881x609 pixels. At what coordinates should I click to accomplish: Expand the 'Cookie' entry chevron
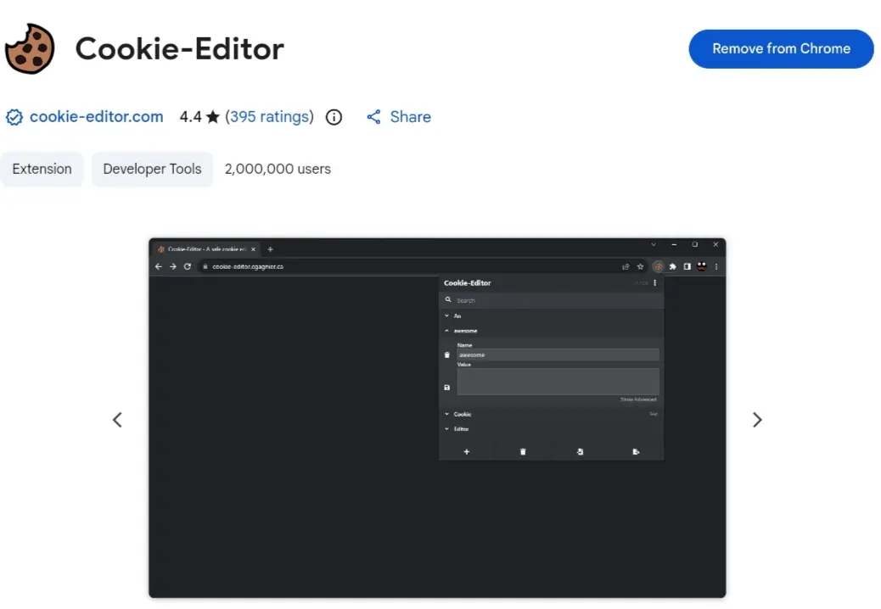[x=447, y=414]
